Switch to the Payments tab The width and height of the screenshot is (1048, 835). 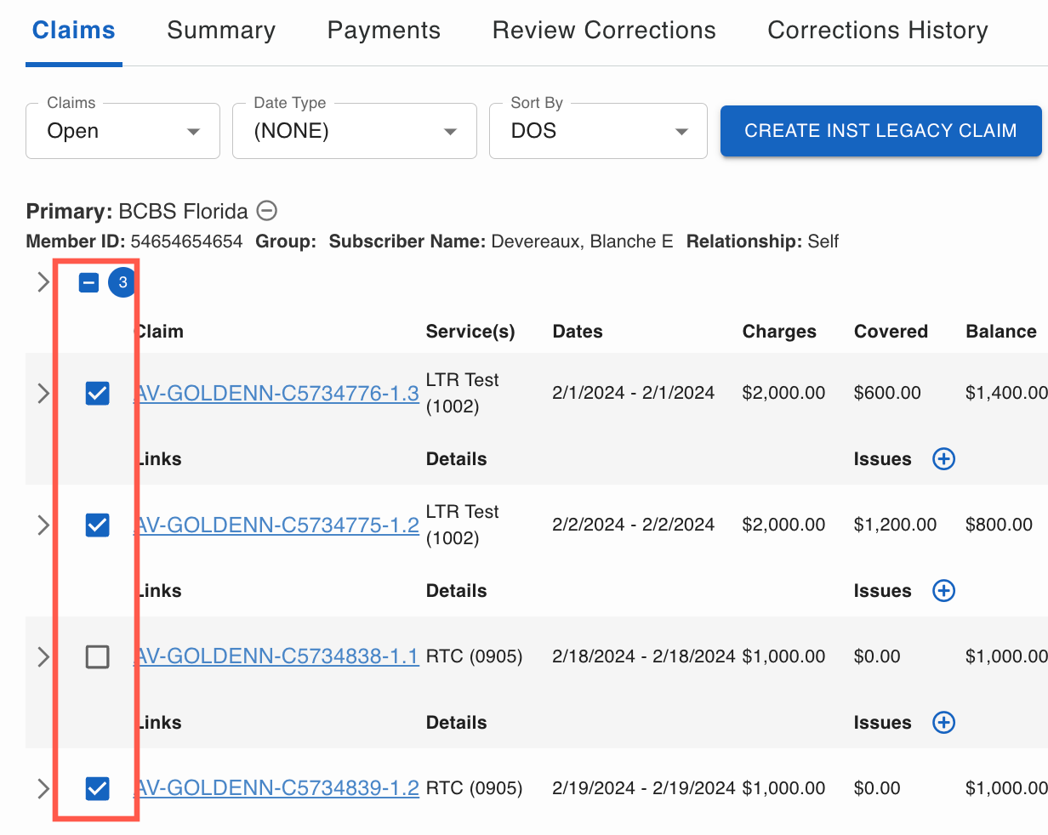[x=384, y=31]
